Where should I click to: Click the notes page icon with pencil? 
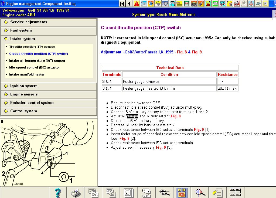point(217,193)
